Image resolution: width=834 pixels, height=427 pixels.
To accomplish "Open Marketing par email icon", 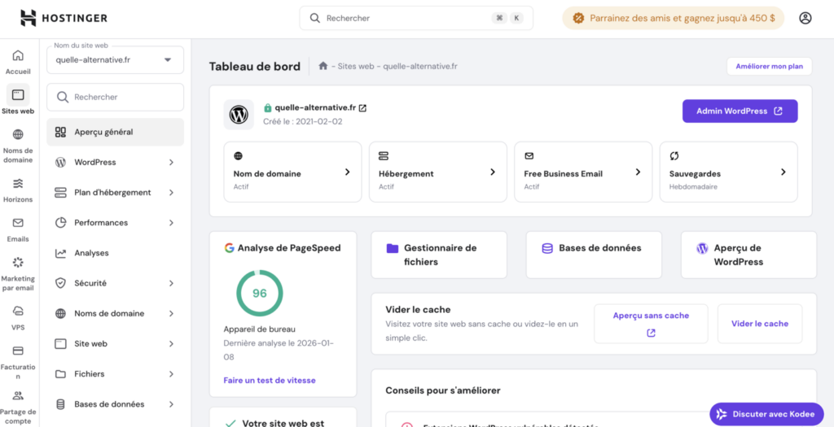I will point(18,263).
